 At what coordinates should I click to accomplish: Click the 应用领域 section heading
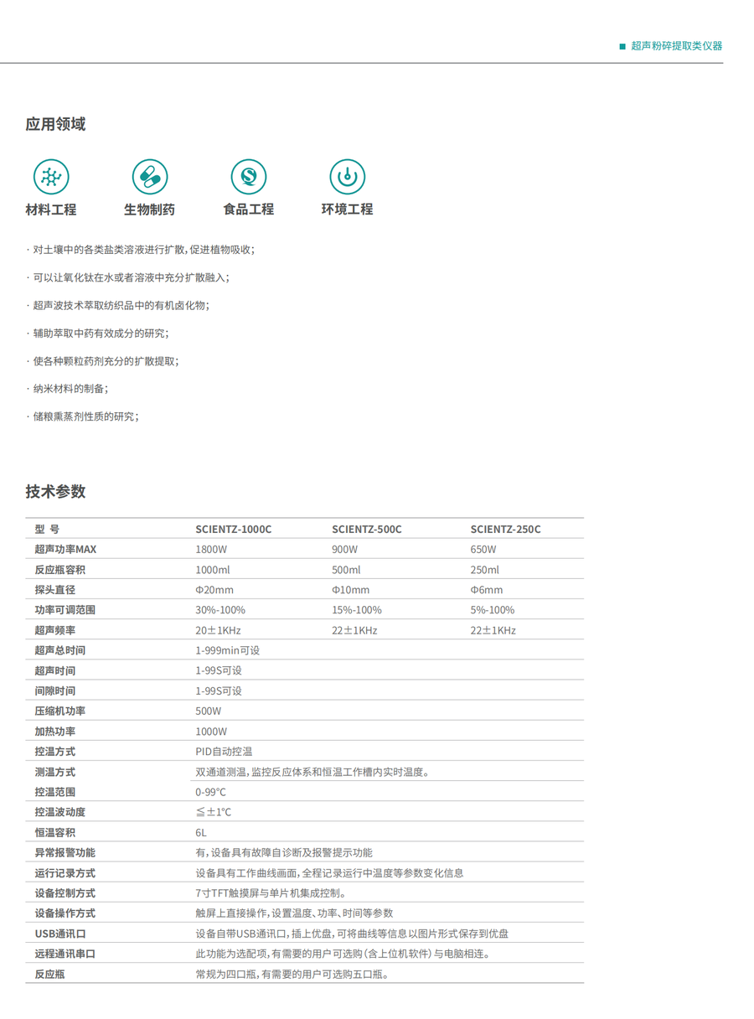click(55, 124)
